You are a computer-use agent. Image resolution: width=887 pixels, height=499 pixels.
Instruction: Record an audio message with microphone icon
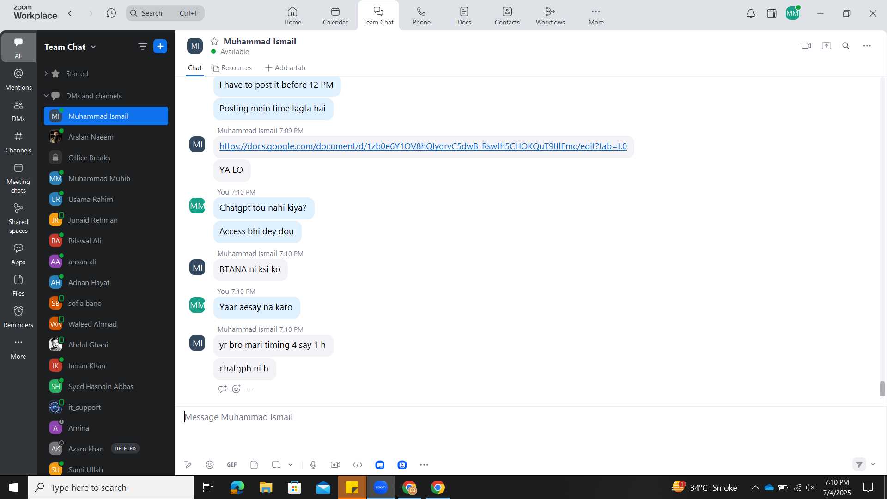[x=313, y=465]
